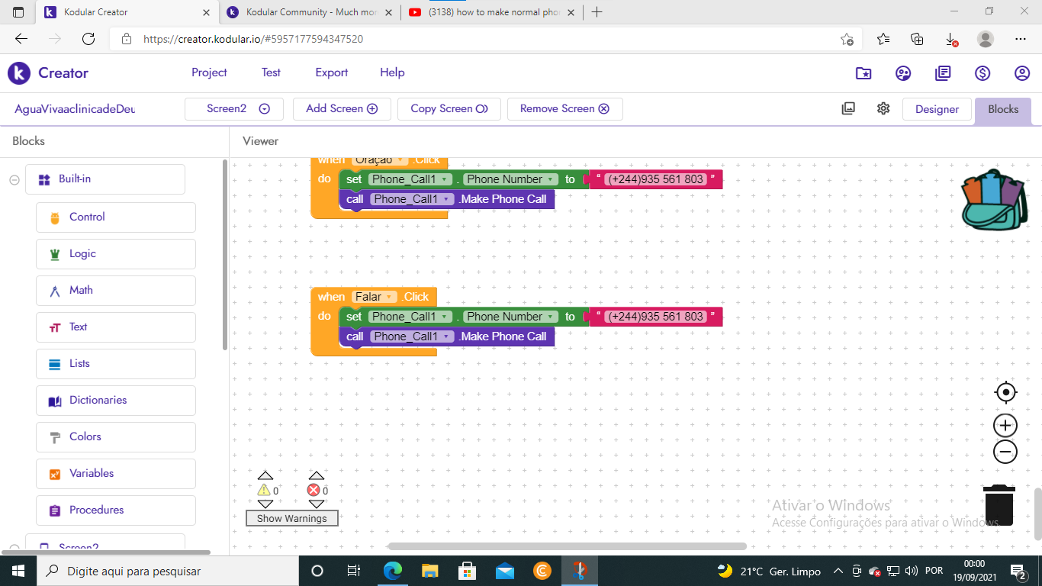Zoom in with the plus icon
The image size is (1042, 586).
click(x=1005, y=426)
